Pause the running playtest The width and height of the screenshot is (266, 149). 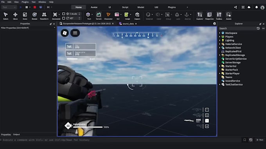pyautogui.click(x=27, y=7)
